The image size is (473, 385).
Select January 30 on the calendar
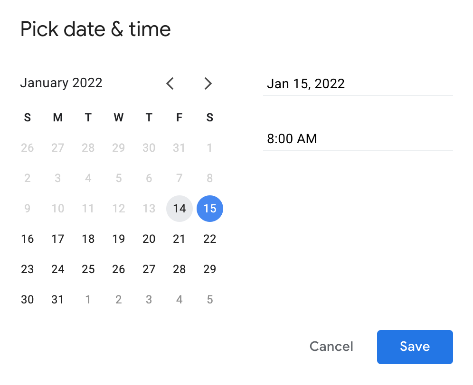click(28, 300)
